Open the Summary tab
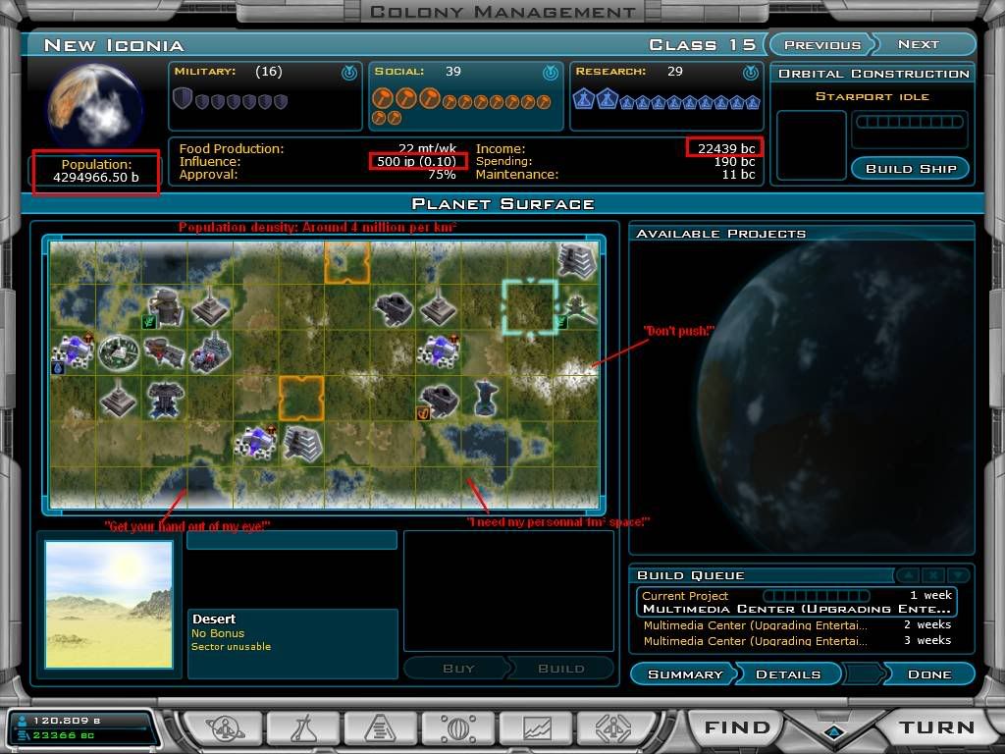 click(684, 673)
